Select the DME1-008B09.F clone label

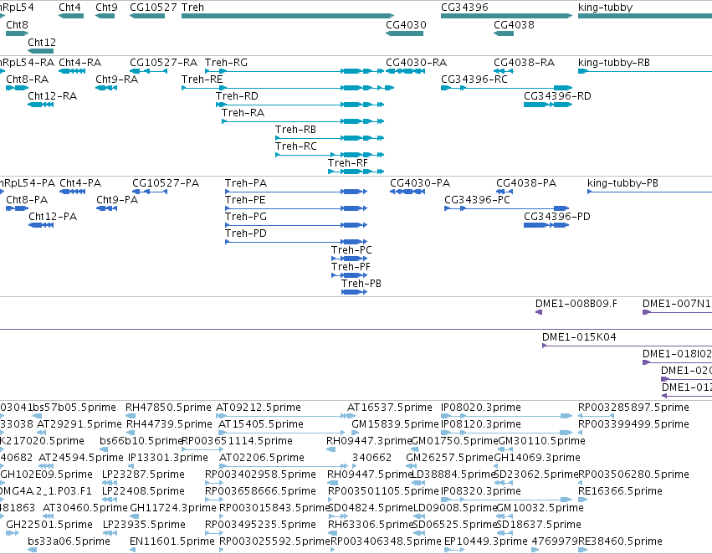pyautogui.click(x=576, y=303)
